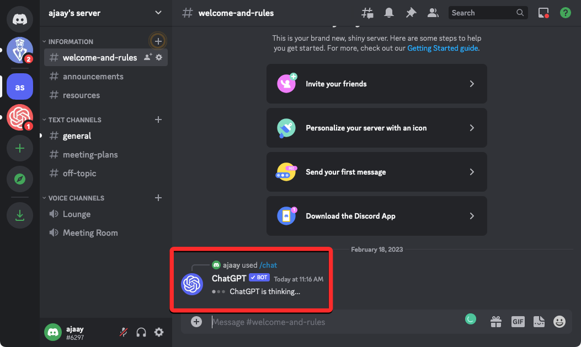Create invite for welcome-and-rules channel

(148, 57)
